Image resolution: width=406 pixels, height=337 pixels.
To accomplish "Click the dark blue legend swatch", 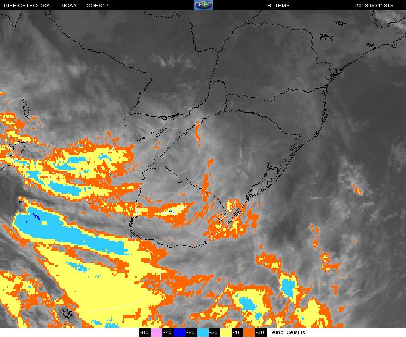I will click(x=180, y=332).
